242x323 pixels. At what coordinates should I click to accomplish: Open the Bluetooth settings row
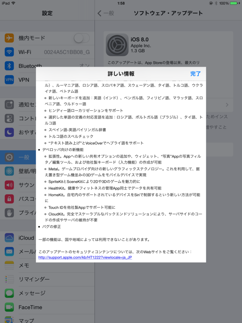coord(47,66)
